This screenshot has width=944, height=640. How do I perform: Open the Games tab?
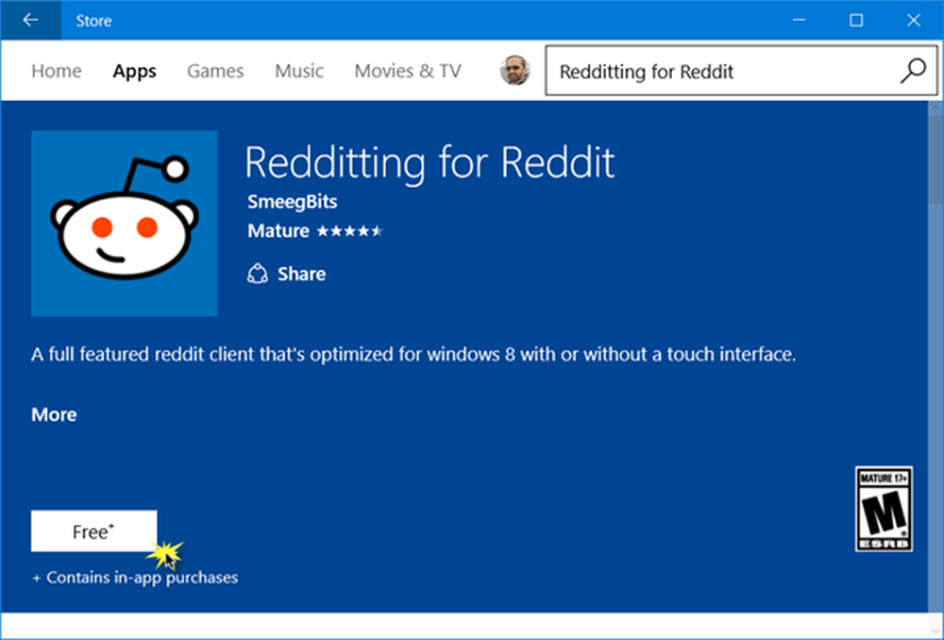pyautogui.click(x=215, y=71)
